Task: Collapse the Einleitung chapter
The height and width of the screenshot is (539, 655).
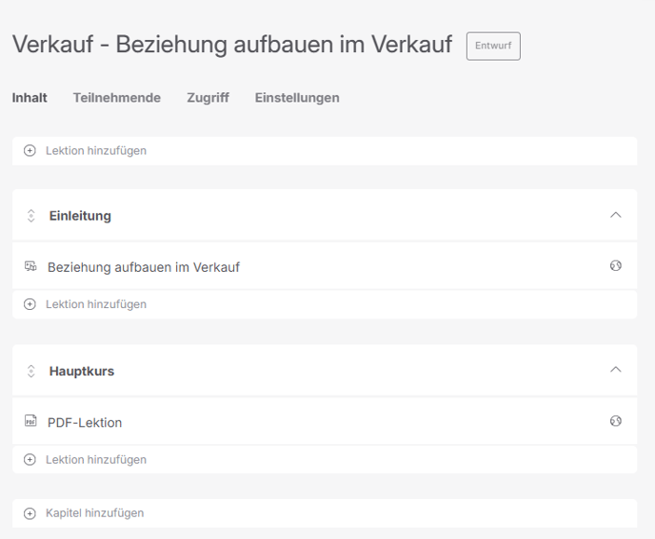Action: click(616, 215)
